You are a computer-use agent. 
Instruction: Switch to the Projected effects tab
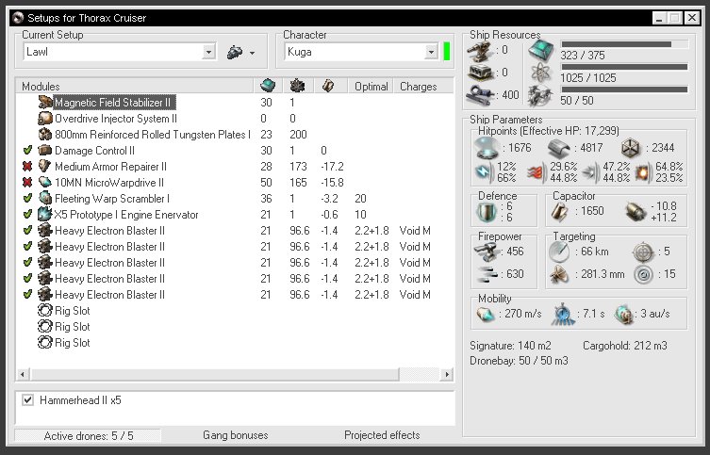pos(382,435)
